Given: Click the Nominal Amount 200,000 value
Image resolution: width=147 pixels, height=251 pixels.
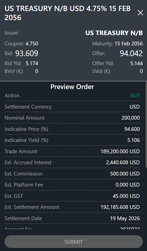Looking at the screenshot, I should [131, 118].
